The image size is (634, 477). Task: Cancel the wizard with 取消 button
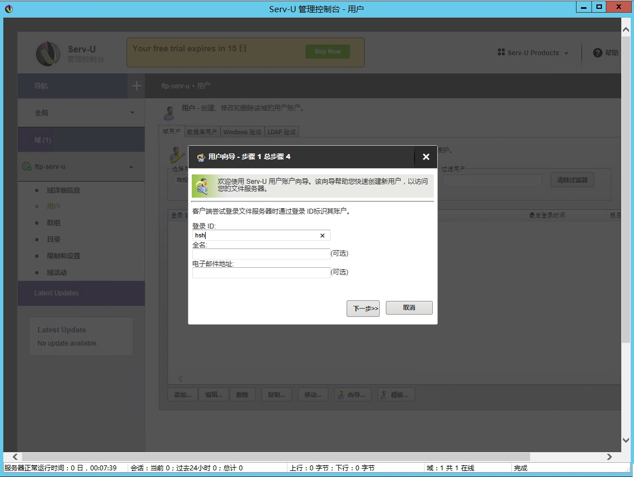click(409, 308)
